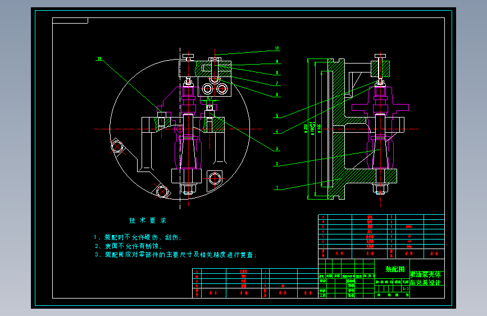Click the 车夹具设计 title text
The image size is (487, 316).
click(426, 282)
